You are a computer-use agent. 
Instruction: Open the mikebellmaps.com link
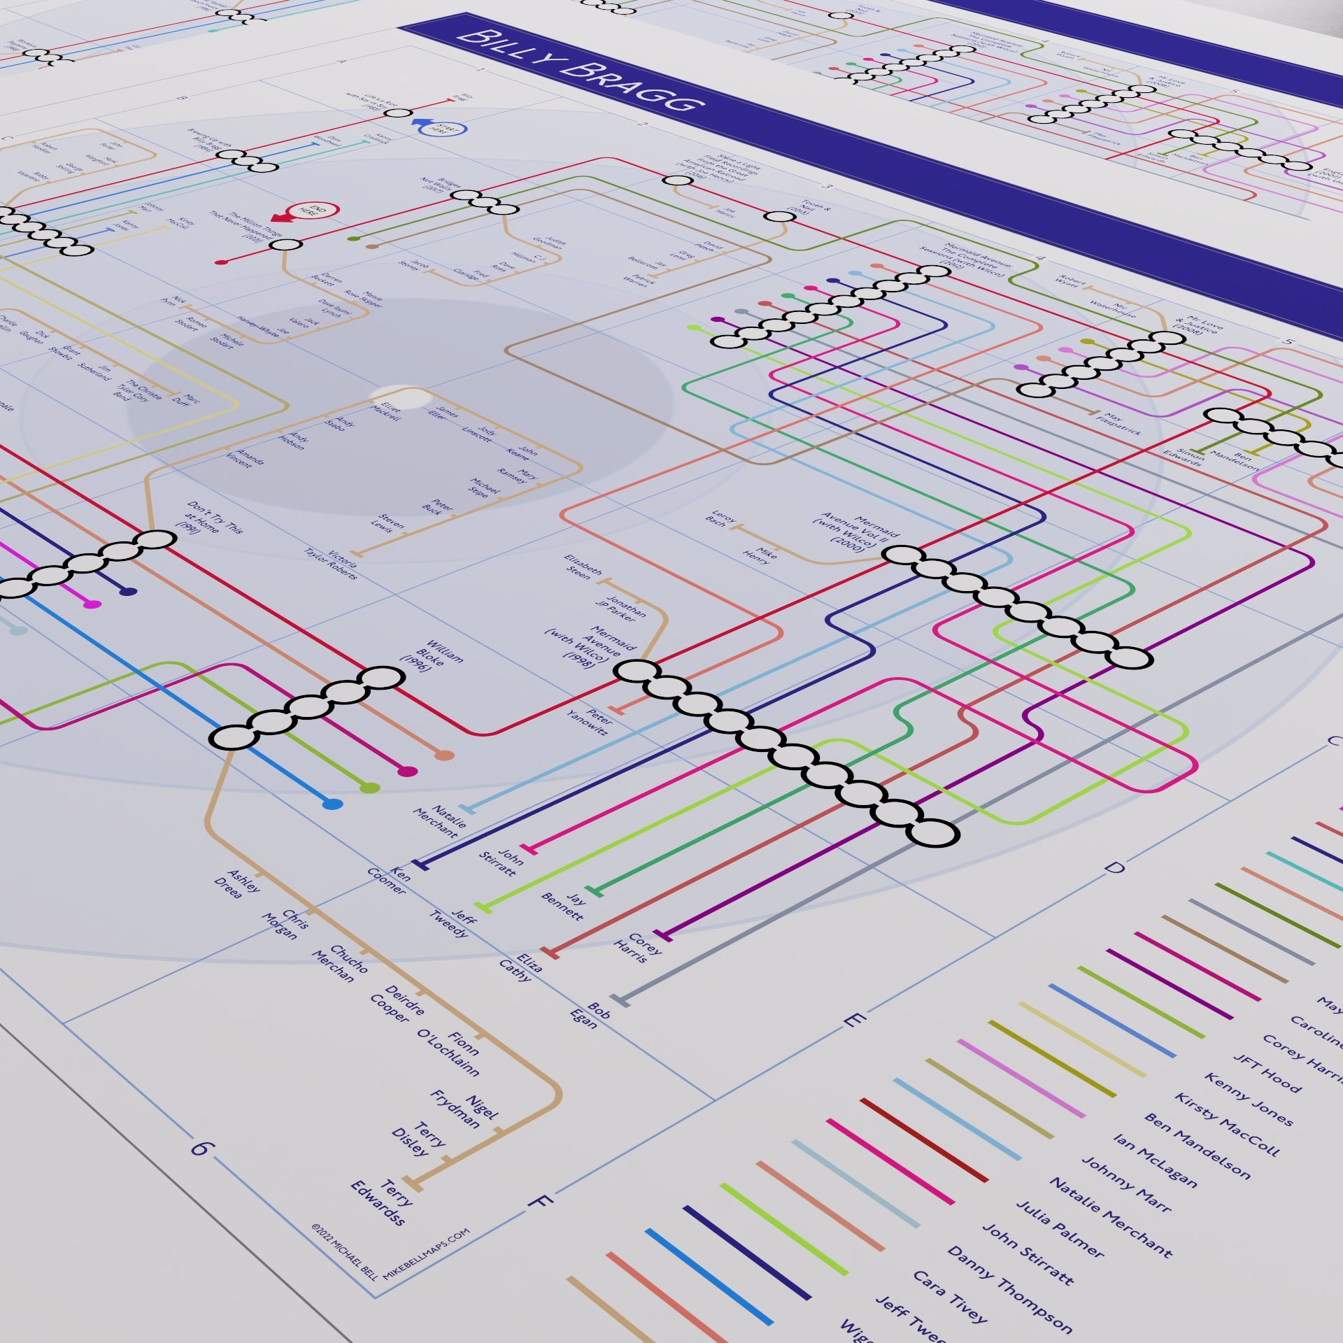click(x=427, y=1256)
